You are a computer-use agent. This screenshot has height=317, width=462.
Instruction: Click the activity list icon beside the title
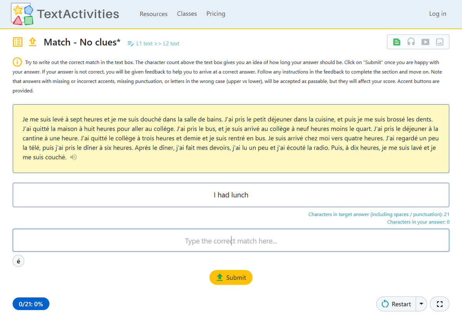[17, 42]
